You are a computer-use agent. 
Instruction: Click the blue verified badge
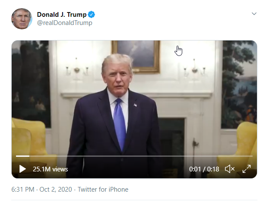pyautogui.click(x=92, y=15)
